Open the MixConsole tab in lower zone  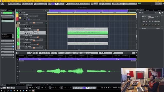click(x=22, y=85)
